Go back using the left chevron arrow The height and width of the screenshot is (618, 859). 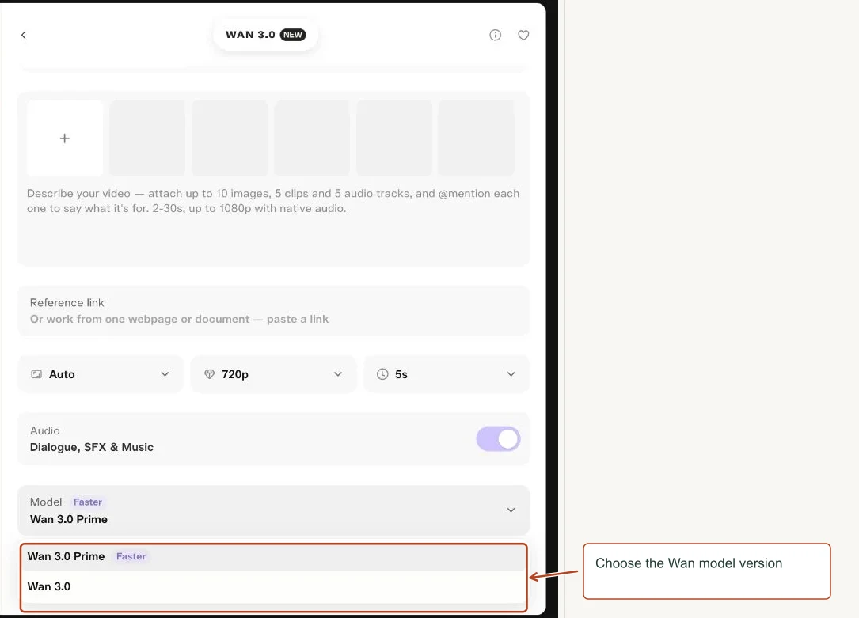pos(24,35)
